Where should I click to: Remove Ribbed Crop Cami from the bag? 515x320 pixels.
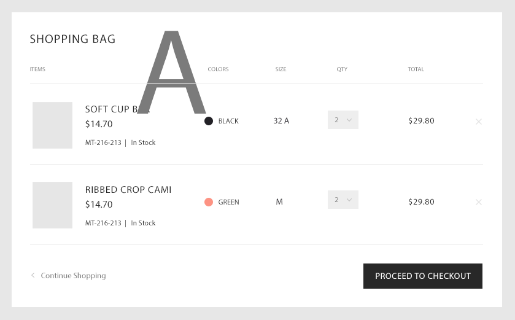point(479,202)
